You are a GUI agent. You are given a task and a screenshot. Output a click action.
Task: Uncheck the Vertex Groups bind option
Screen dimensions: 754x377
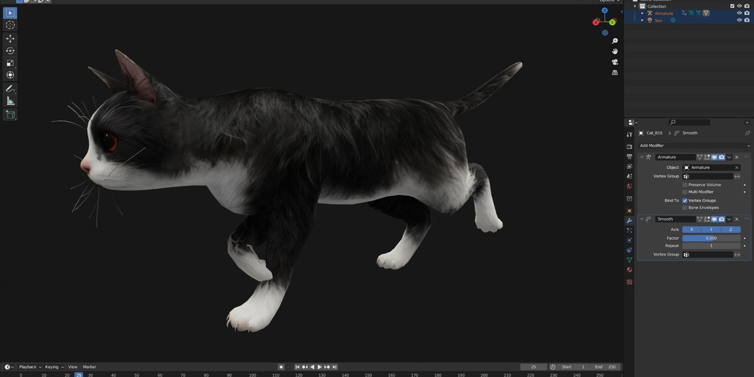click(x=684, y=200)
